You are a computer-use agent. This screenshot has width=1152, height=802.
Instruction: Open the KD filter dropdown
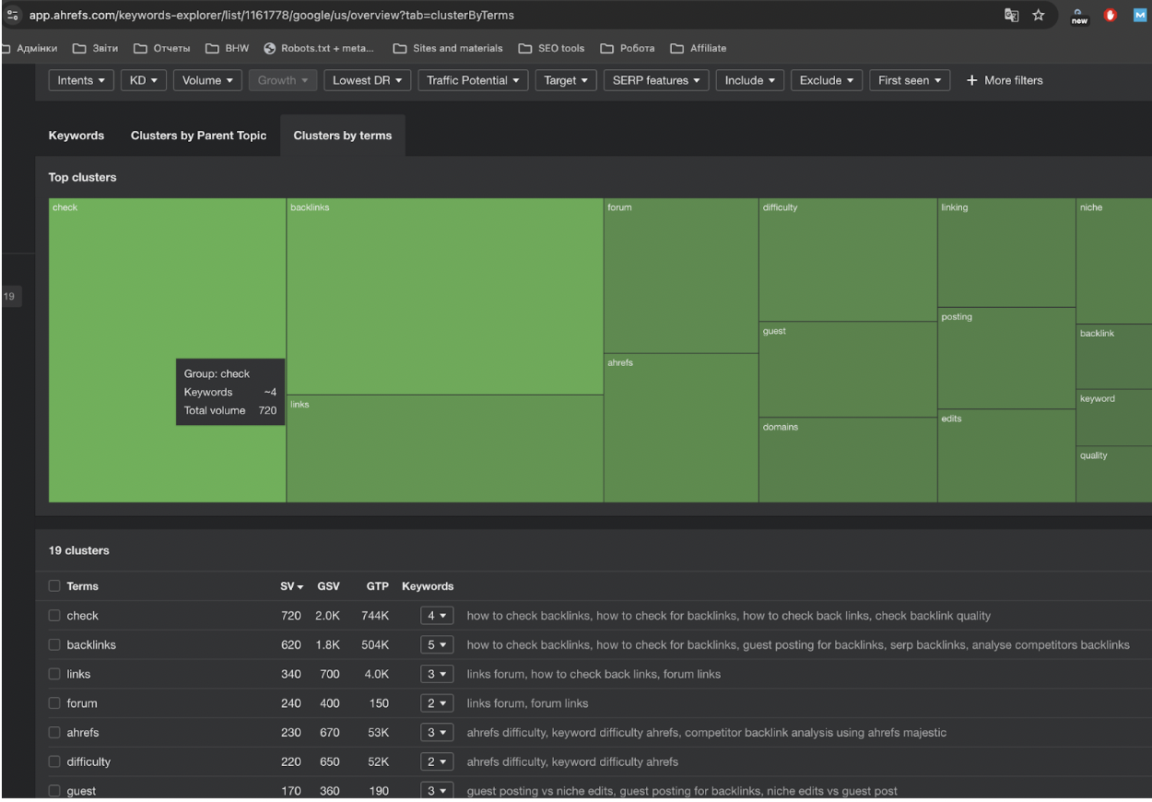pyautogui.click(x=143, y=80)
